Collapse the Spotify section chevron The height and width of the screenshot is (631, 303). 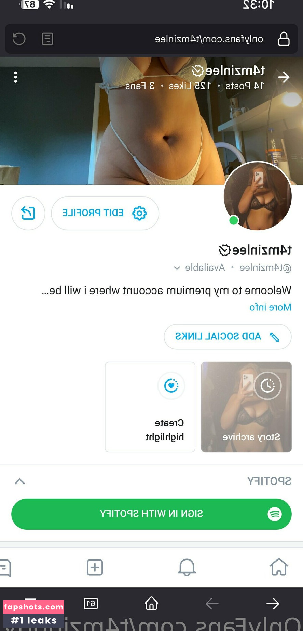20,481
